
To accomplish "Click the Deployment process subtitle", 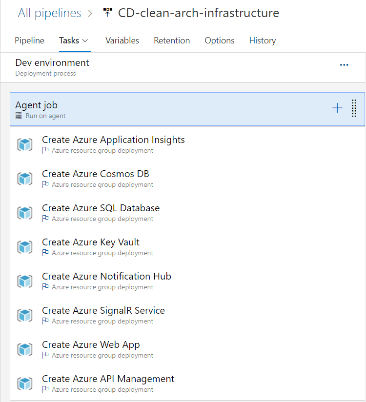I will [x=46, y=74].
